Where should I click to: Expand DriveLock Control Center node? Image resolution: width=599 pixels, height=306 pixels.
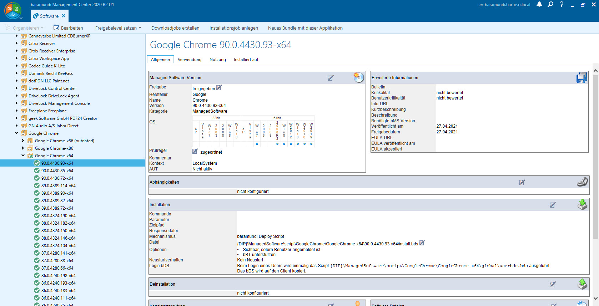tap(16, 88)
